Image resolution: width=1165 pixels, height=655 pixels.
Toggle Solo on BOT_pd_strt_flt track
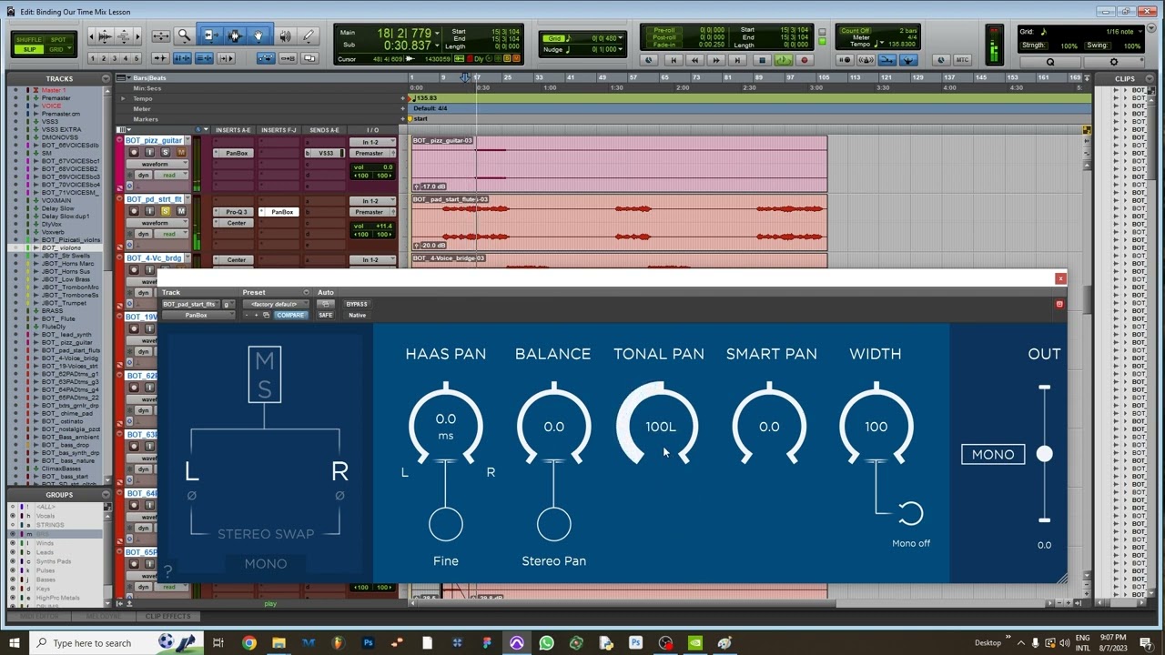(166, 211)
